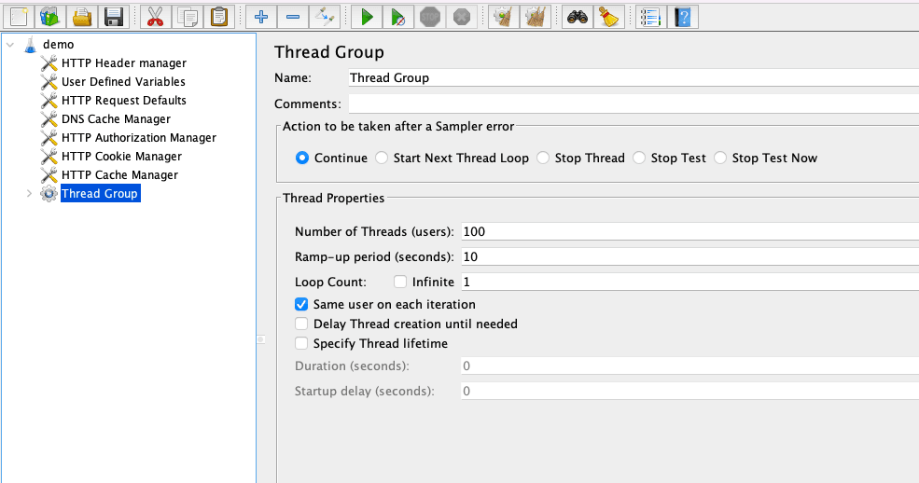Screen dimensions: 919x483
Task: Click the Name input field
Action: click(x=634, y=78)
